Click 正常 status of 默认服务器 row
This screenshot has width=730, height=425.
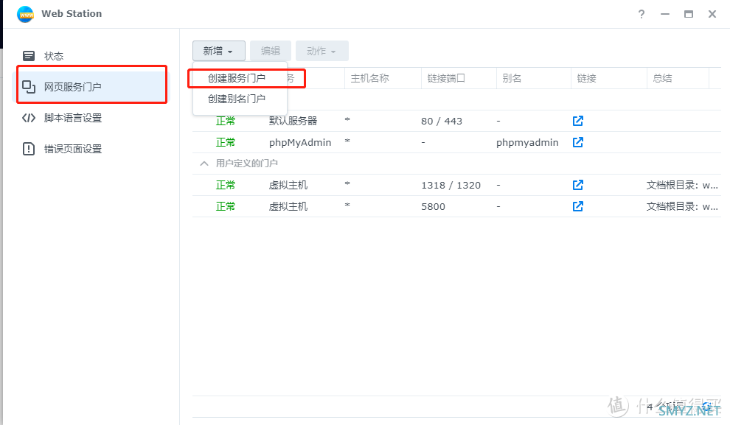[226, 121]
